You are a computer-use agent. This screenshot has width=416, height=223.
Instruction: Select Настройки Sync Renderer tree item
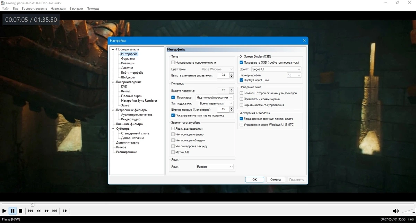139,101
